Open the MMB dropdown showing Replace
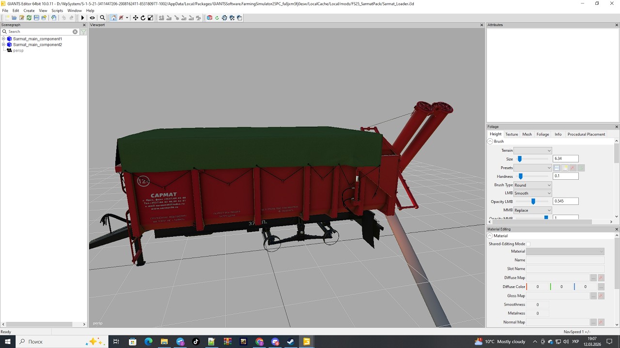 [x=532, y=210]
